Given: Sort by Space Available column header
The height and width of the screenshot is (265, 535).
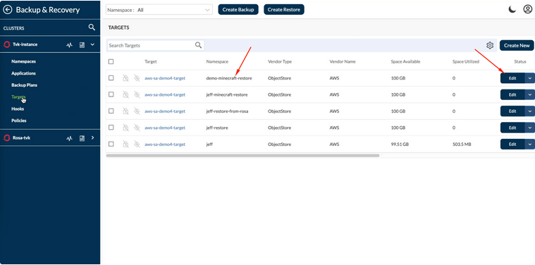Looking at the screenshot, I should 405,62.
